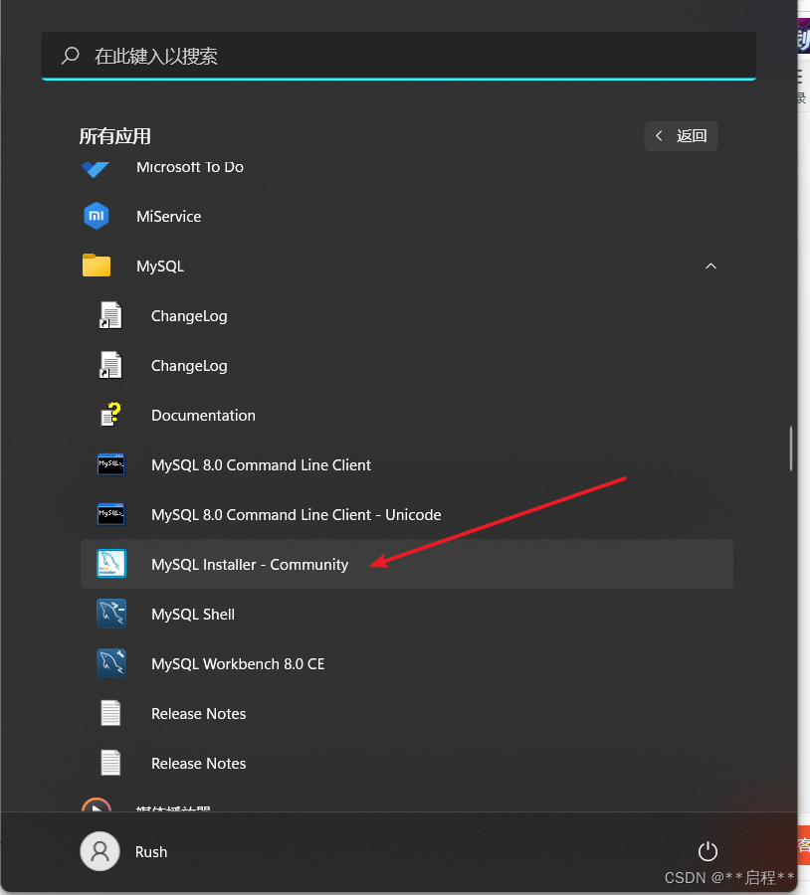Open the first ChangeLog entry
The image size is (810, 895).
click(x=189, y=315)
